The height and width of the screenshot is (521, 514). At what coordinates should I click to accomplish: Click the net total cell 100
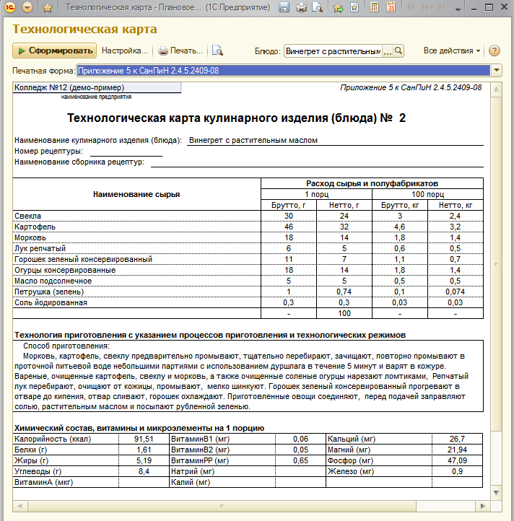pos(344,313)
